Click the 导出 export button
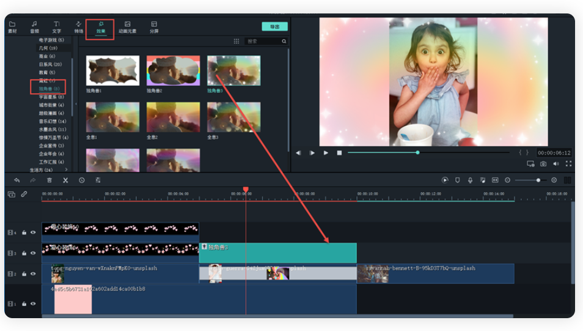Image resolution: width=583 pixels, height=331 pixels. (274, 27)
